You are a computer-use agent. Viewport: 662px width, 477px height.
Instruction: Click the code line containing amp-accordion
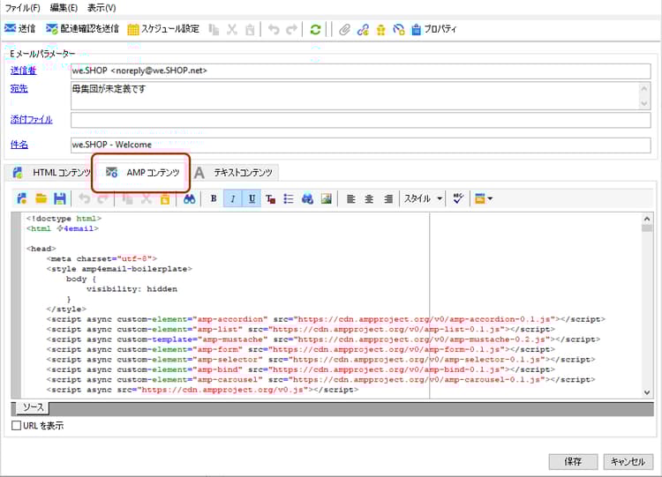point(326,319)
